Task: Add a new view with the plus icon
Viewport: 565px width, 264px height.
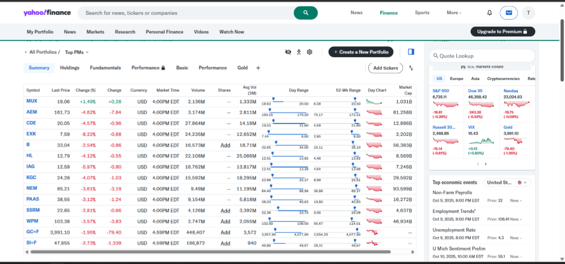Action: [258, 68]
